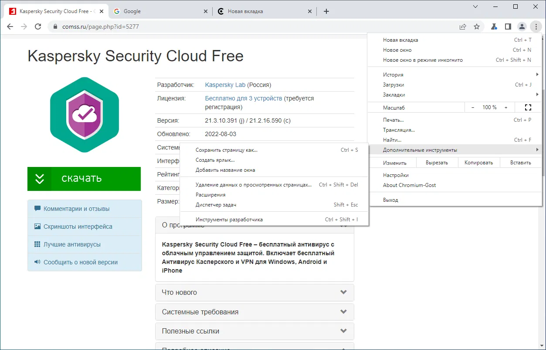
Task: Open the user profile avatar icon
Action: click(x=522, y=27)
